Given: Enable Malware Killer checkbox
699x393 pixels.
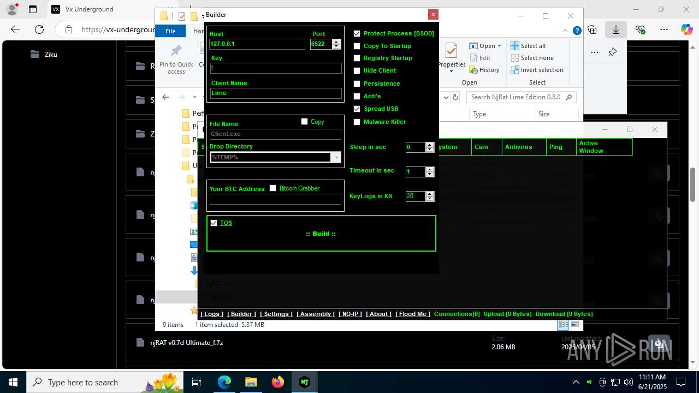Looking at the screenshot, I should point(357,122).
